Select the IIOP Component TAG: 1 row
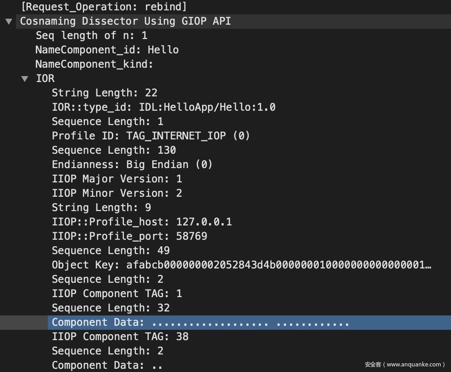 [x=117, y=294]
